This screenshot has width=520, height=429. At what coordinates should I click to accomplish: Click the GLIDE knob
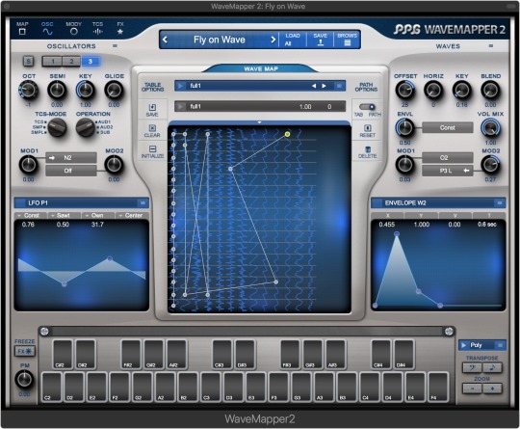coord(114,91)
